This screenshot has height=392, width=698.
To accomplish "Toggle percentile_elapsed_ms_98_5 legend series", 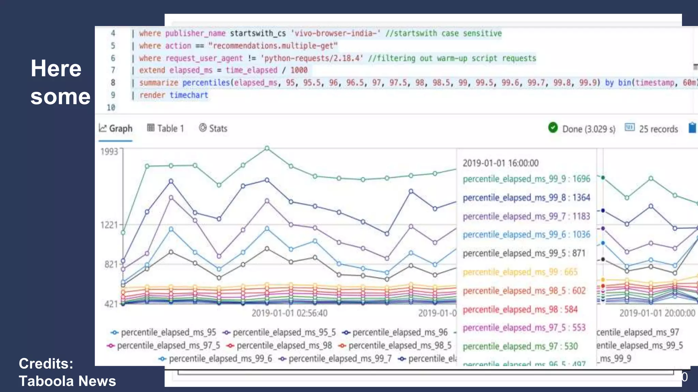I will 395,346.
